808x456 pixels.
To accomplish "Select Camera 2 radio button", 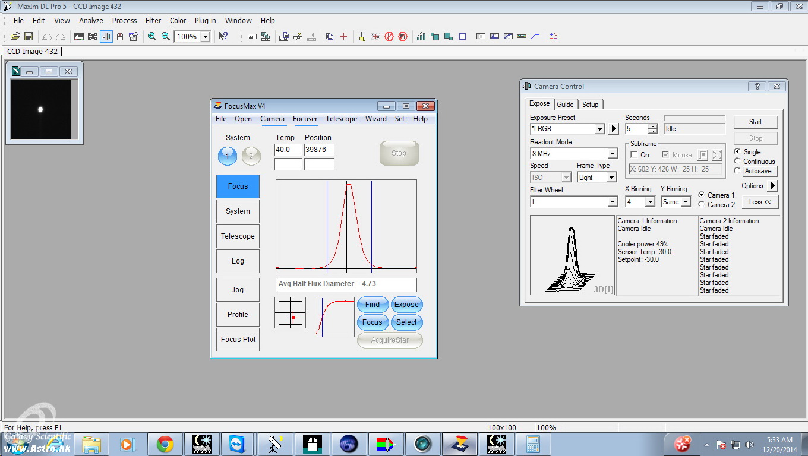I will [702, 204].
